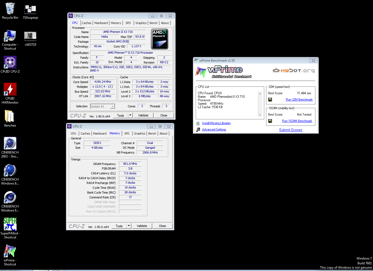Open the 710superpi desktop file
The image size is (373, 271).
click(30, 9)
